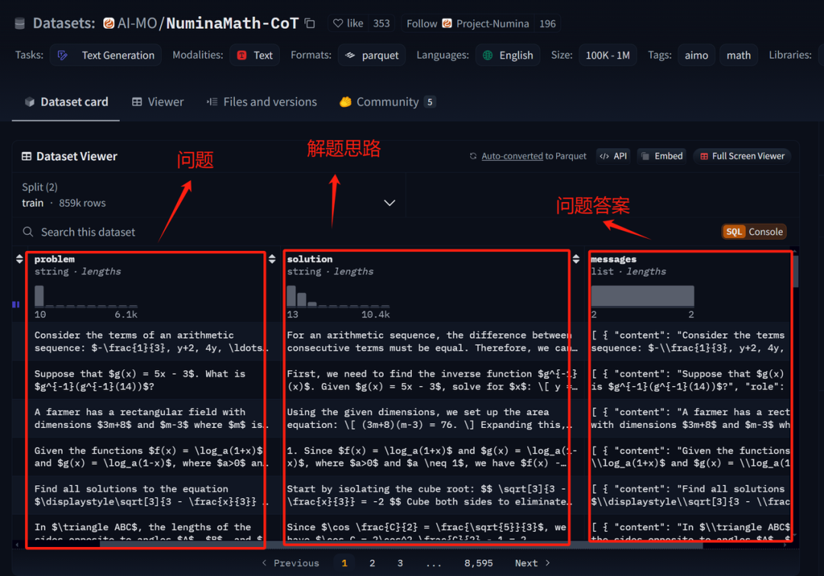The image size is (824, 576).
Task: Select current page 1
Action: (344, 563)
